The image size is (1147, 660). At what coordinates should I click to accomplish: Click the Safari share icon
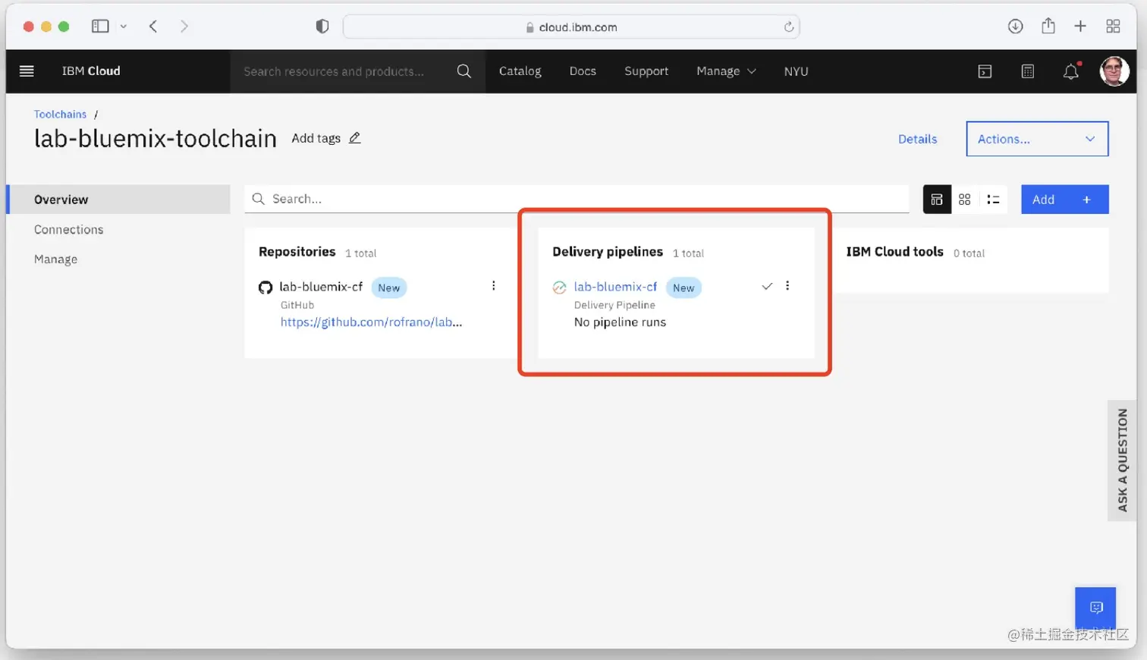(1048, 26)
